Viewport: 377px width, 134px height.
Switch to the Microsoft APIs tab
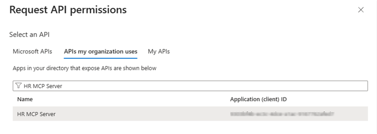pos(32,51)
